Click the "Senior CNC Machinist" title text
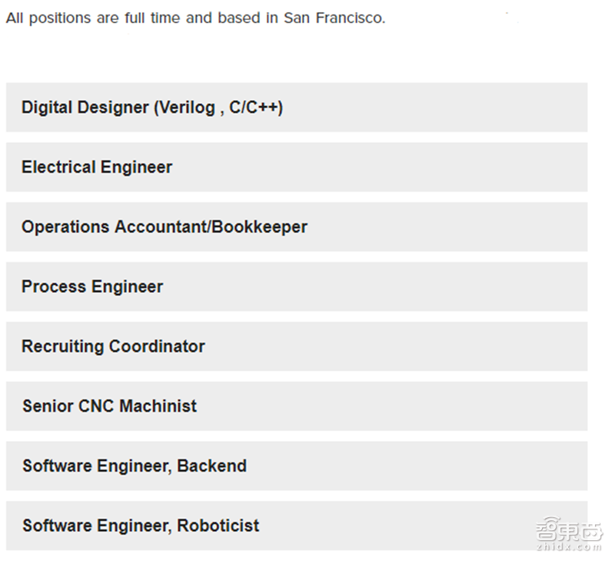The width and height of the screenshot is (615, 561). [x=109, y=406]
